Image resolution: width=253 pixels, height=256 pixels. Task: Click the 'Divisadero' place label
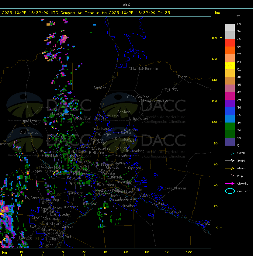pyautogui.click(x=135, y=151)
